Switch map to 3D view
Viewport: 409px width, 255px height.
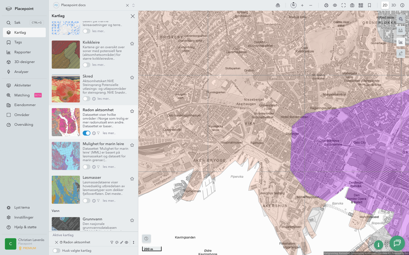click(393, 5)
